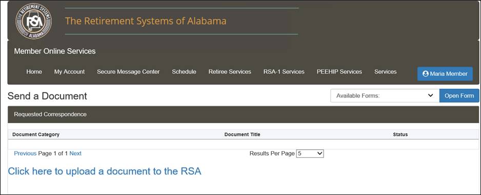Click the Services menu item

coord(385,71)
